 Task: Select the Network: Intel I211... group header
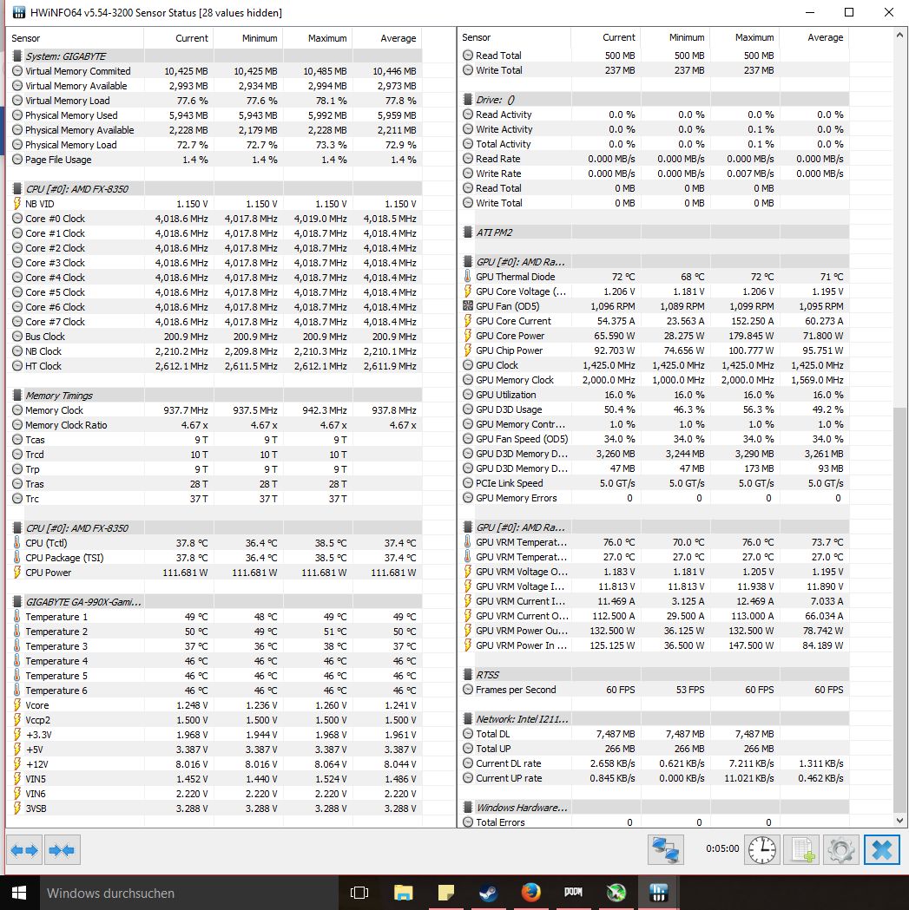pyautogui.click(x=654, y=719)
